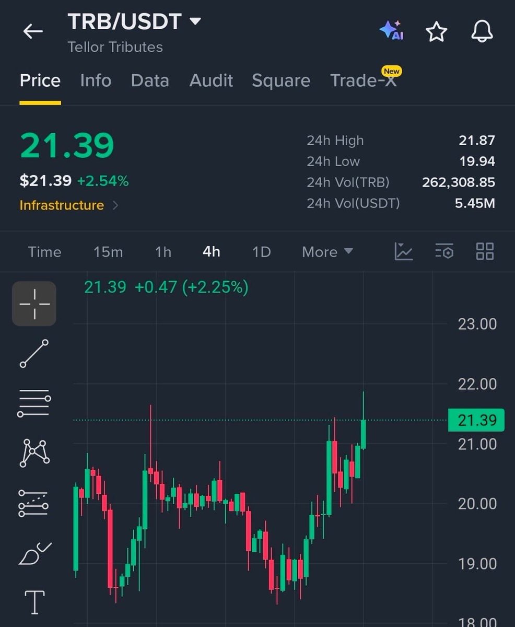This screenshot has height=627, width=515.
Task: Select the 4h chart interval
Action: click(x=212, y=252)
